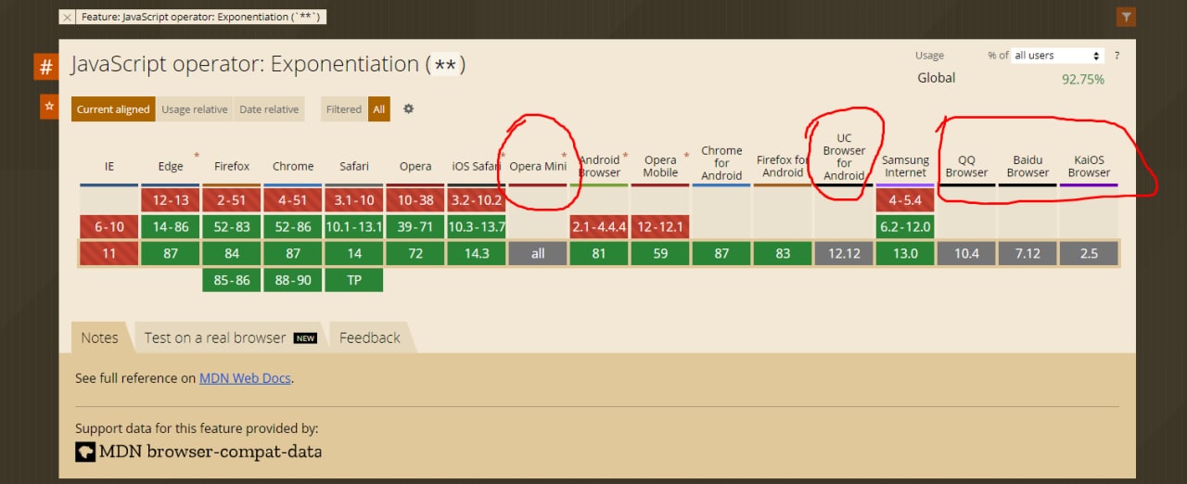Click the KaiOS Browser column header
This screenshot has height=484, width=1187.
tap(1089, 167)
